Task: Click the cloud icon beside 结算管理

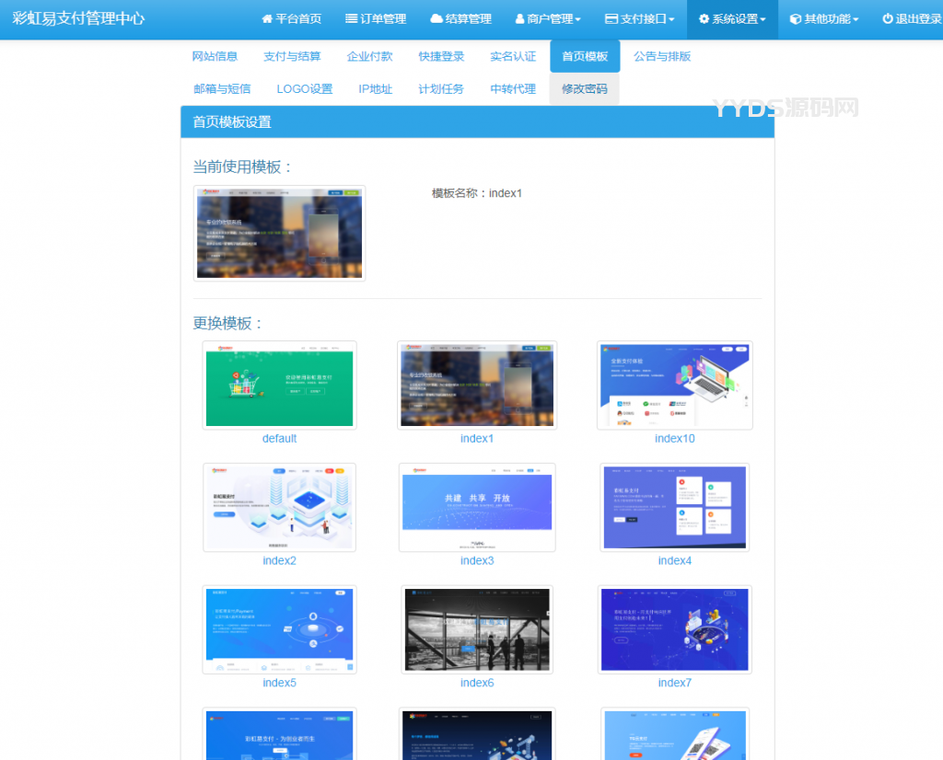Action: tap(437, 19)
